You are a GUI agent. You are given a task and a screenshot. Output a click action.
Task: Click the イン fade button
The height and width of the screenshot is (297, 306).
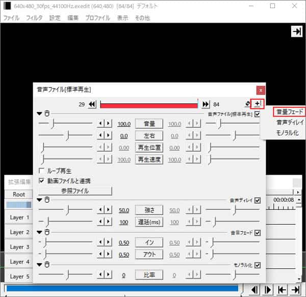(149, 242)
